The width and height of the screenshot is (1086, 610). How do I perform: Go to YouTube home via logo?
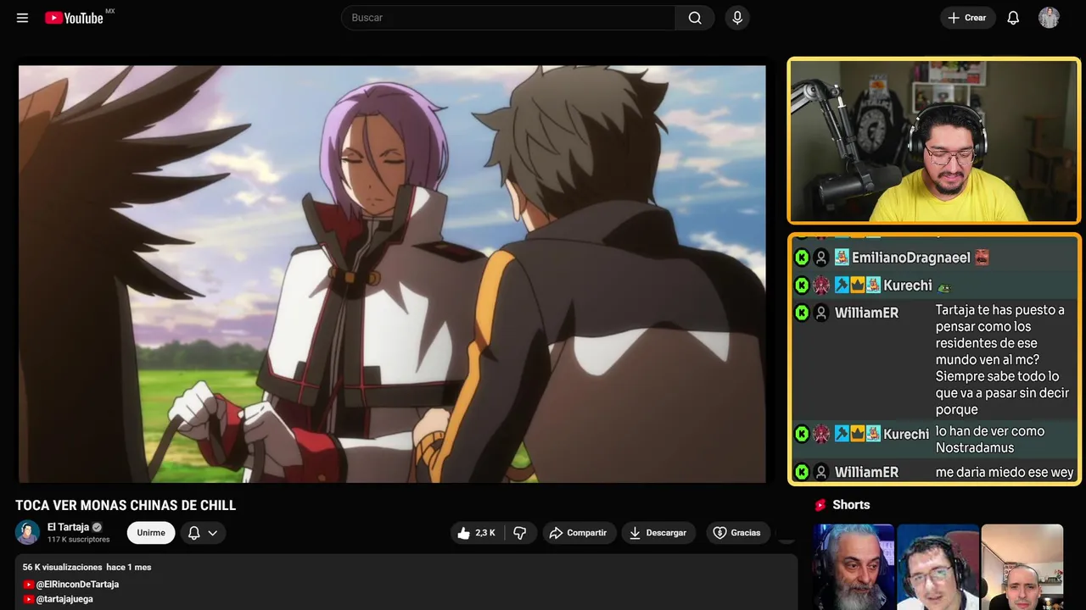pos(75,18)
